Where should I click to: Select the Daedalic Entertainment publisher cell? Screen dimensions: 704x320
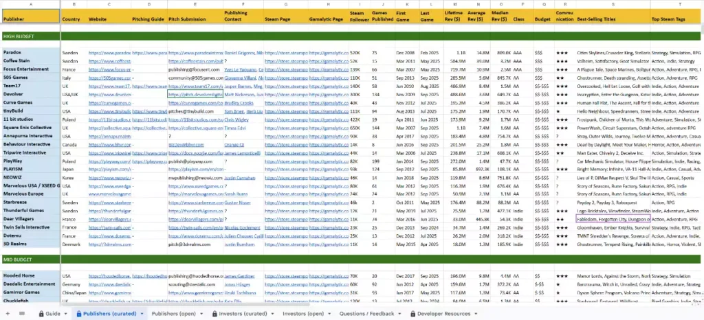(30, 284)
